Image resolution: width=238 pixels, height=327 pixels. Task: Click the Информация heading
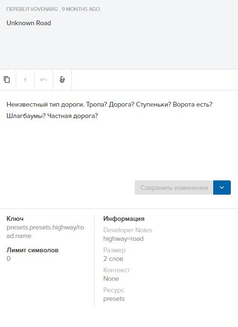point(124,218)
